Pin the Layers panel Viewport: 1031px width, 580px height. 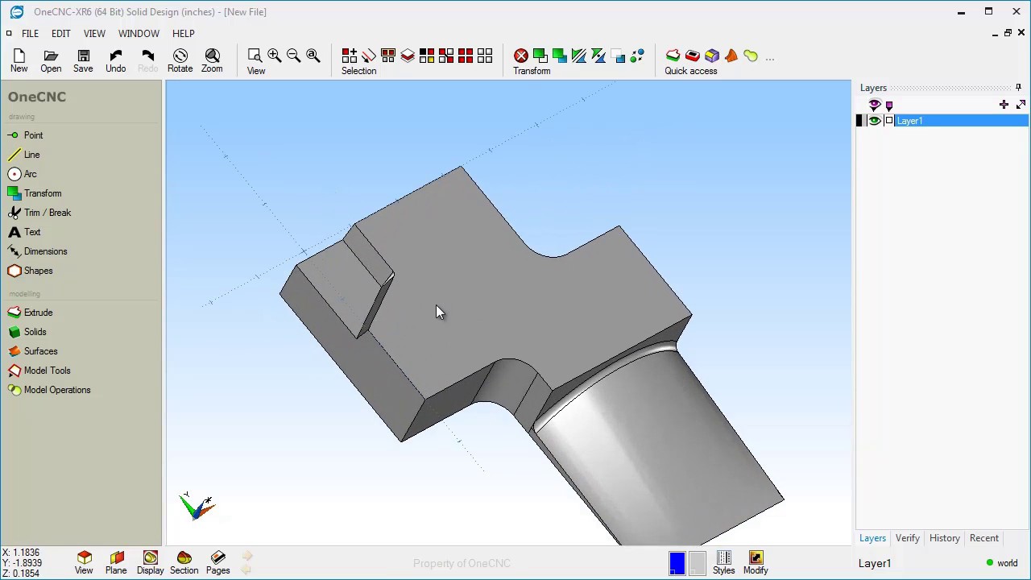[x=1018, y=88]
